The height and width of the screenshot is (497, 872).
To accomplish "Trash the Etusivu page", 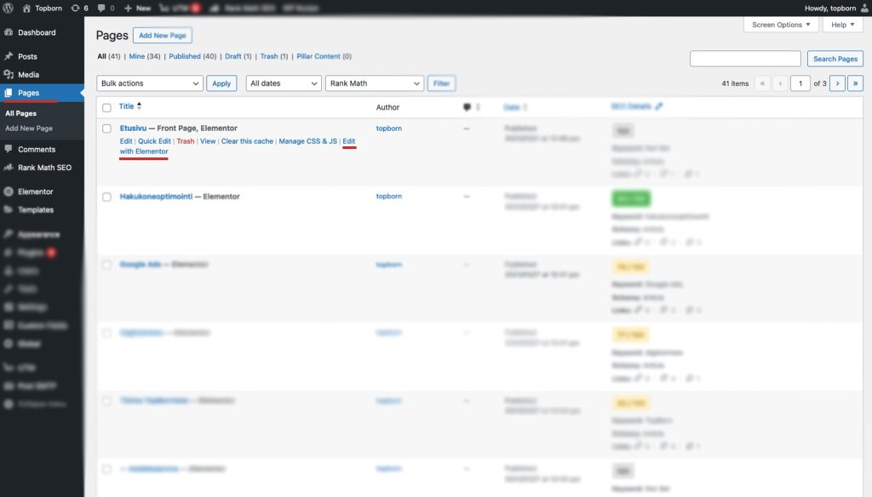I will [185, 141].
